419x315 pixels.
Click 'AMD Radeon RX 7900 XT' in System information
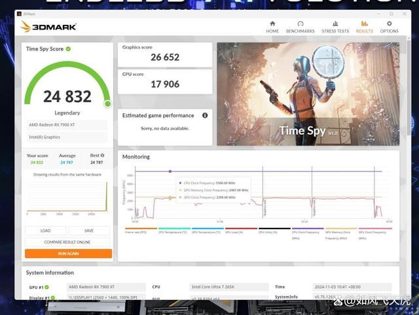[x=106, y=287]
